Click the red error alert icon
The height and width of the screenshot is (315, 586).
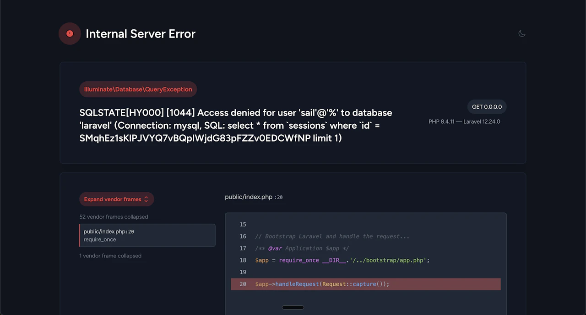[x=70, y=33]
